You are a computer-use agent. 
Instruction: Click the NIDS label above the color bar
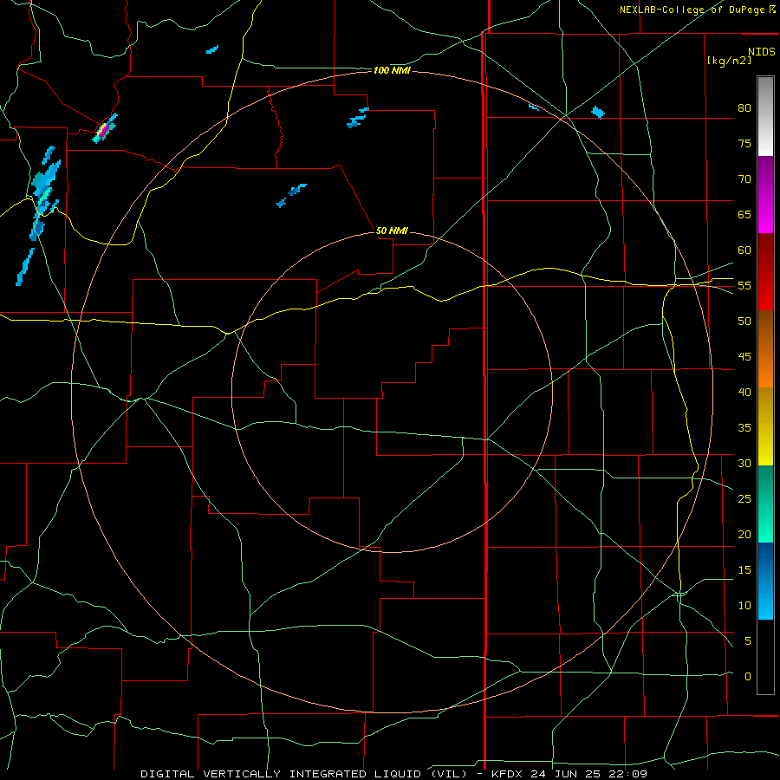click(761, 52)
